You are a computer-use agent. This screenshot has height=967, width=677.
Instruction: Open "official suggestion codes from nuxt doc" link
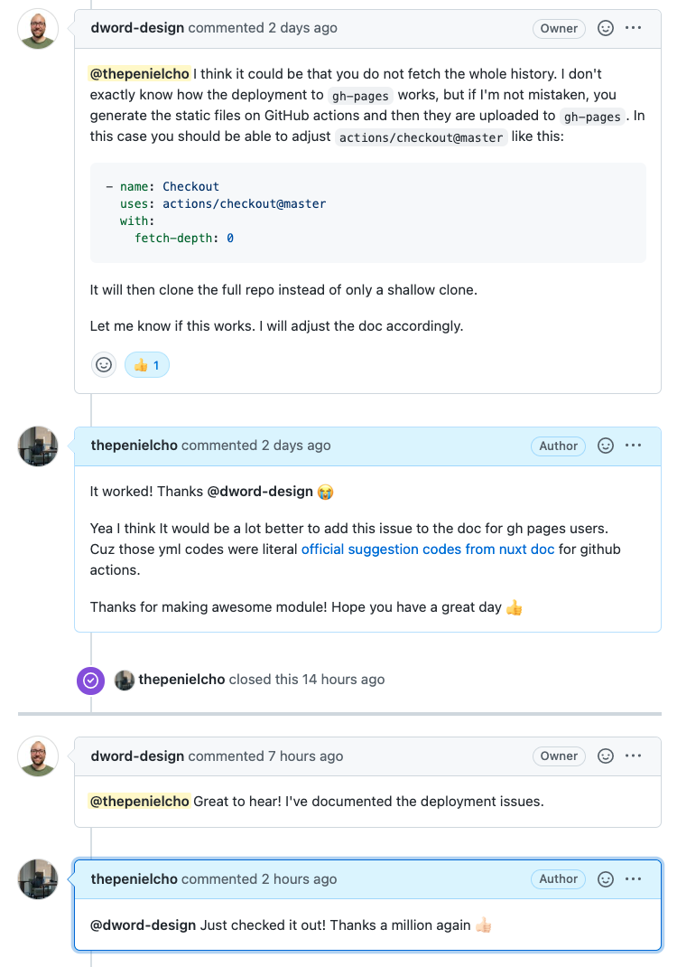pos(428,549)
